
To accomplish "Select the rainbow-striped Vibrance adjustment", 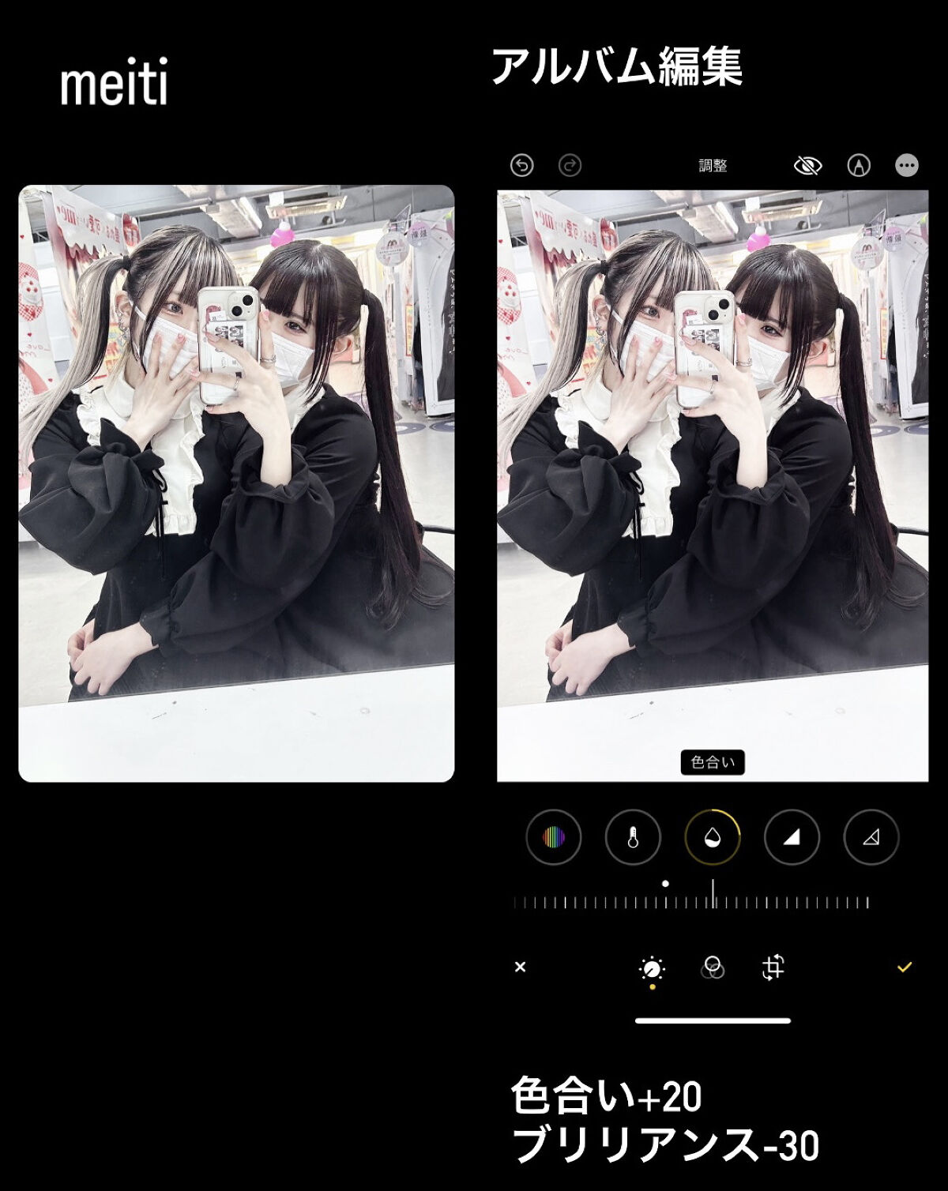I will tap(554, 837).
